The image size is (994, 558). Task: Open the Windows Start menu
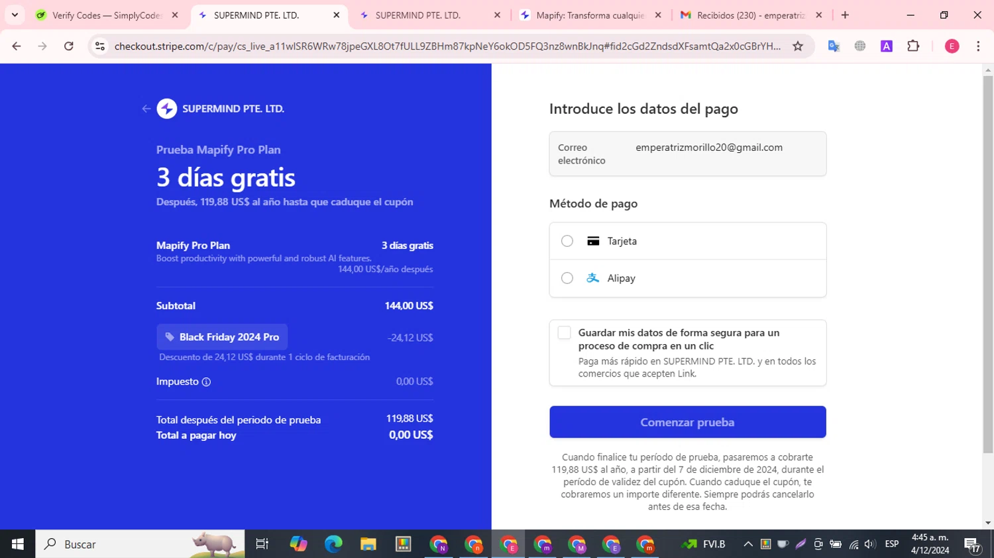[x=18, y=544]
